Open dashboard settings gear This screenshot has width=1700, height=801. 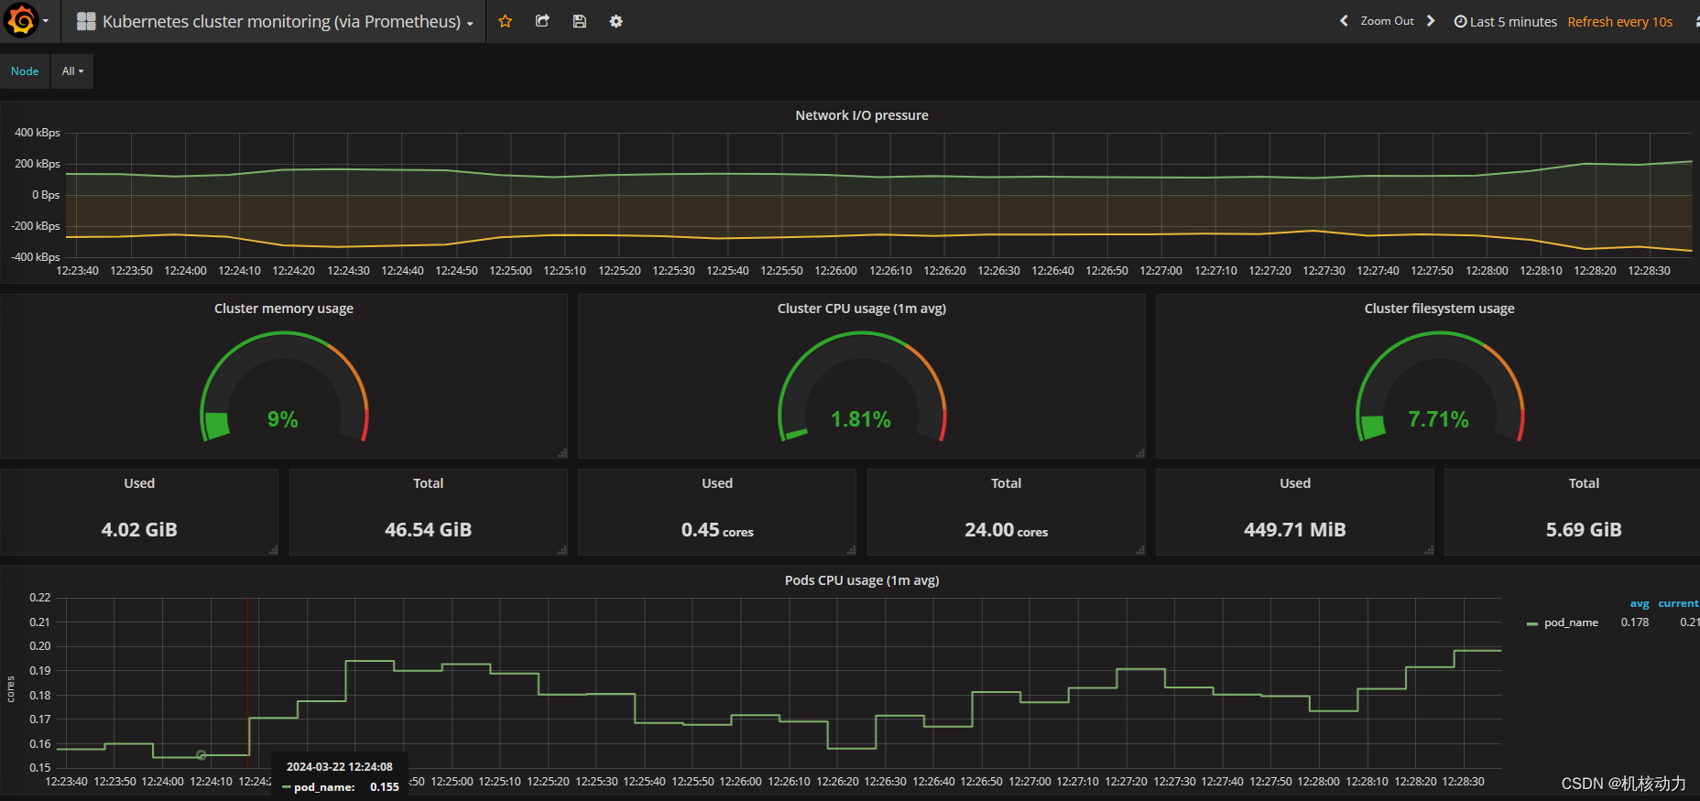pos(616,21)
